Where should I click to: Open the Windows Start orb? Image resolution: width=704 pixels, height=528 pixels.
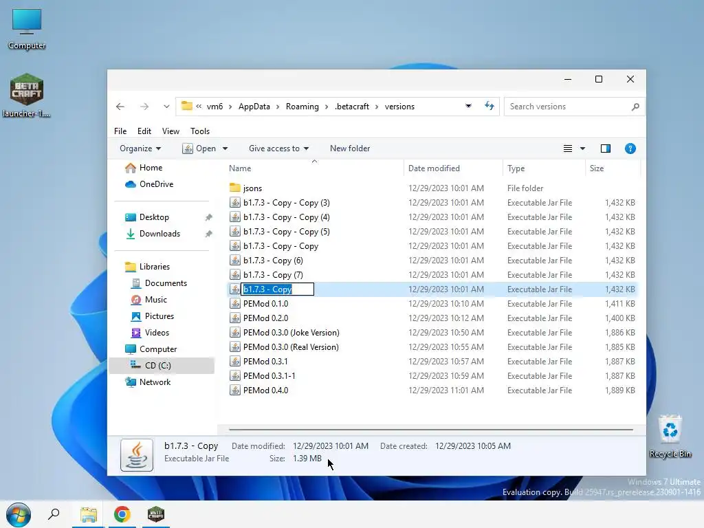pos(19,514)
